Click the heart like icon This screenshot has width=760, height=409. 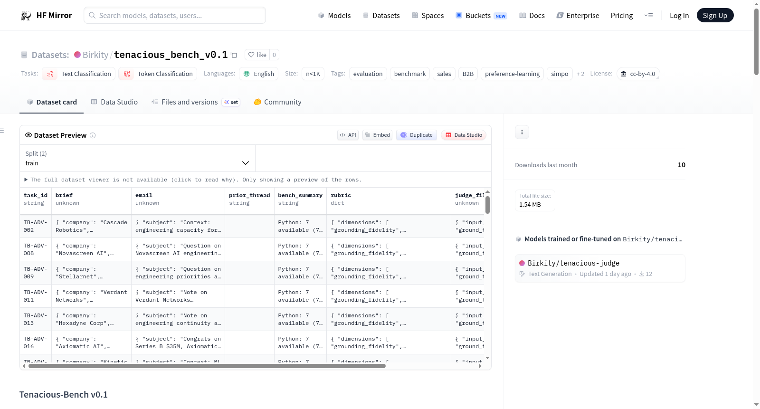[x=251, y=55]
